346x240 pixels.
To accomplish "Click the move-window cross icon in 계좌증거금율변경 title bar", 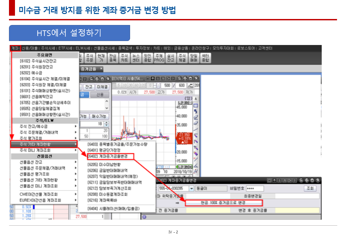I will coord(307,180).
